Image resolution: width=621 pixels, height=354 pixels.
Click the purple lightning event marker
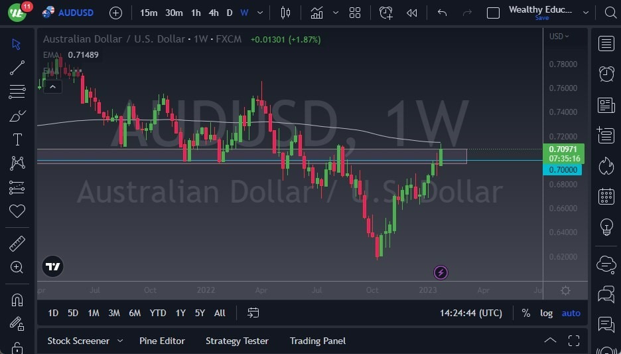(441, 272)
